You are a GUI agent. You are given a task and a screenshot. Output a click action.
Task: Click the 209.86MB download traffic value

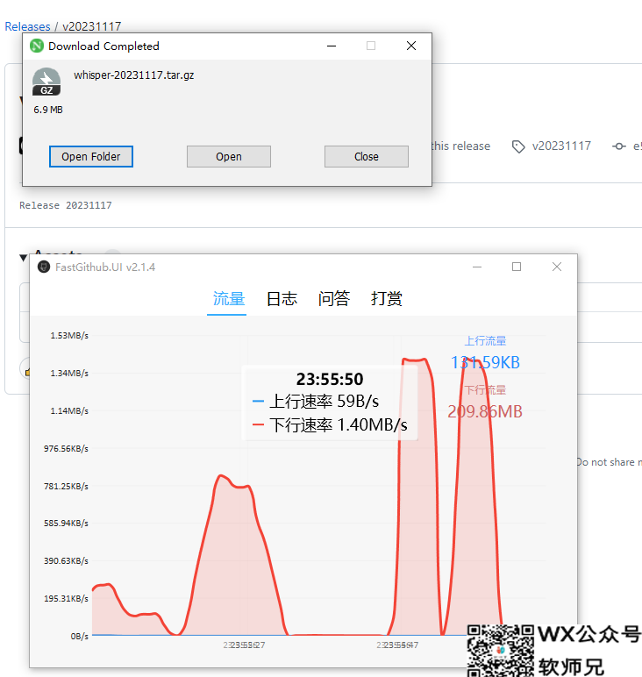(x=485, y=411)
